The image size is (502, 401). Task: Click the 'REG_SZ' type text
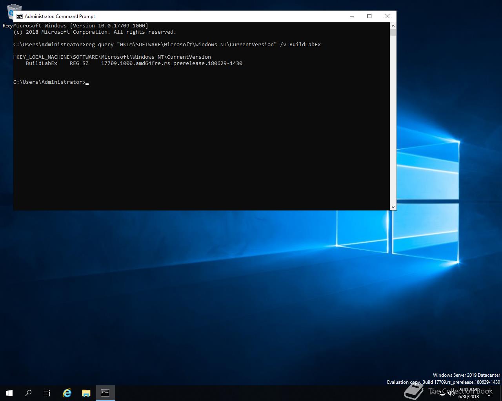coord(79,63)
